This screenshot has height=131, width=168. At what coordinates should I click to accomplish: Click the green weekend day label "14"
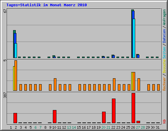point(74,127)
